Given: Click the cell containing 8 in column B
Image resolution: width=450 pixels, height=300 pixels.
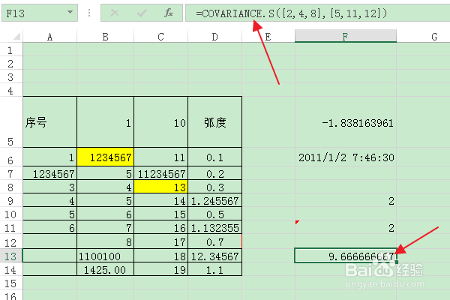Looking at the screenshot, I should pos(105,241).
